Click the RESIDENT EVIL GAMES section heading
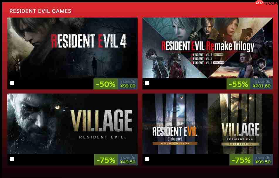The width and height of the screenshot is (279, 178). click(x=40, y=11)
